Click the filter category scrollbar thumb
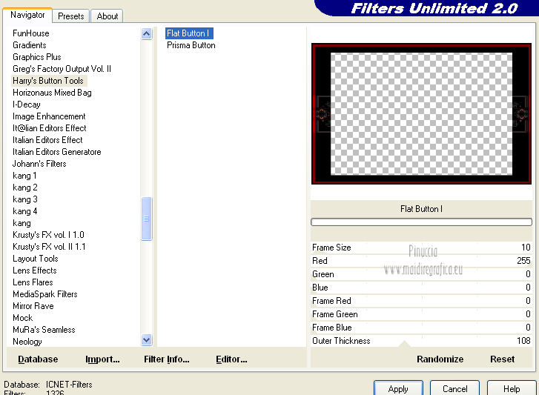This screenshot has height=395, width=539. tap(147, 219)
